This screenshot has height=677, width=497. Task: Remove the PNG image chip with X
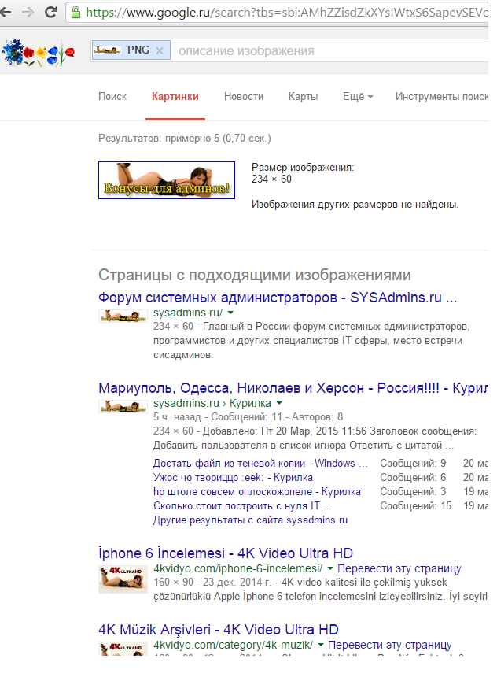(x=160, y=50)
